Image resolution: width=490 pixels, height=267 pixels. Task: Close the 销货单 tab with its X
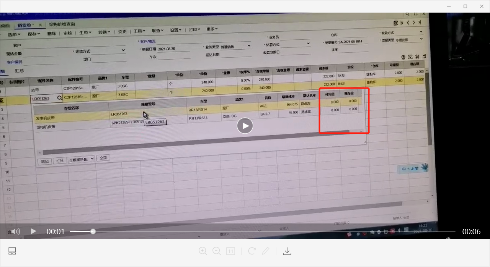coord(40,25)
